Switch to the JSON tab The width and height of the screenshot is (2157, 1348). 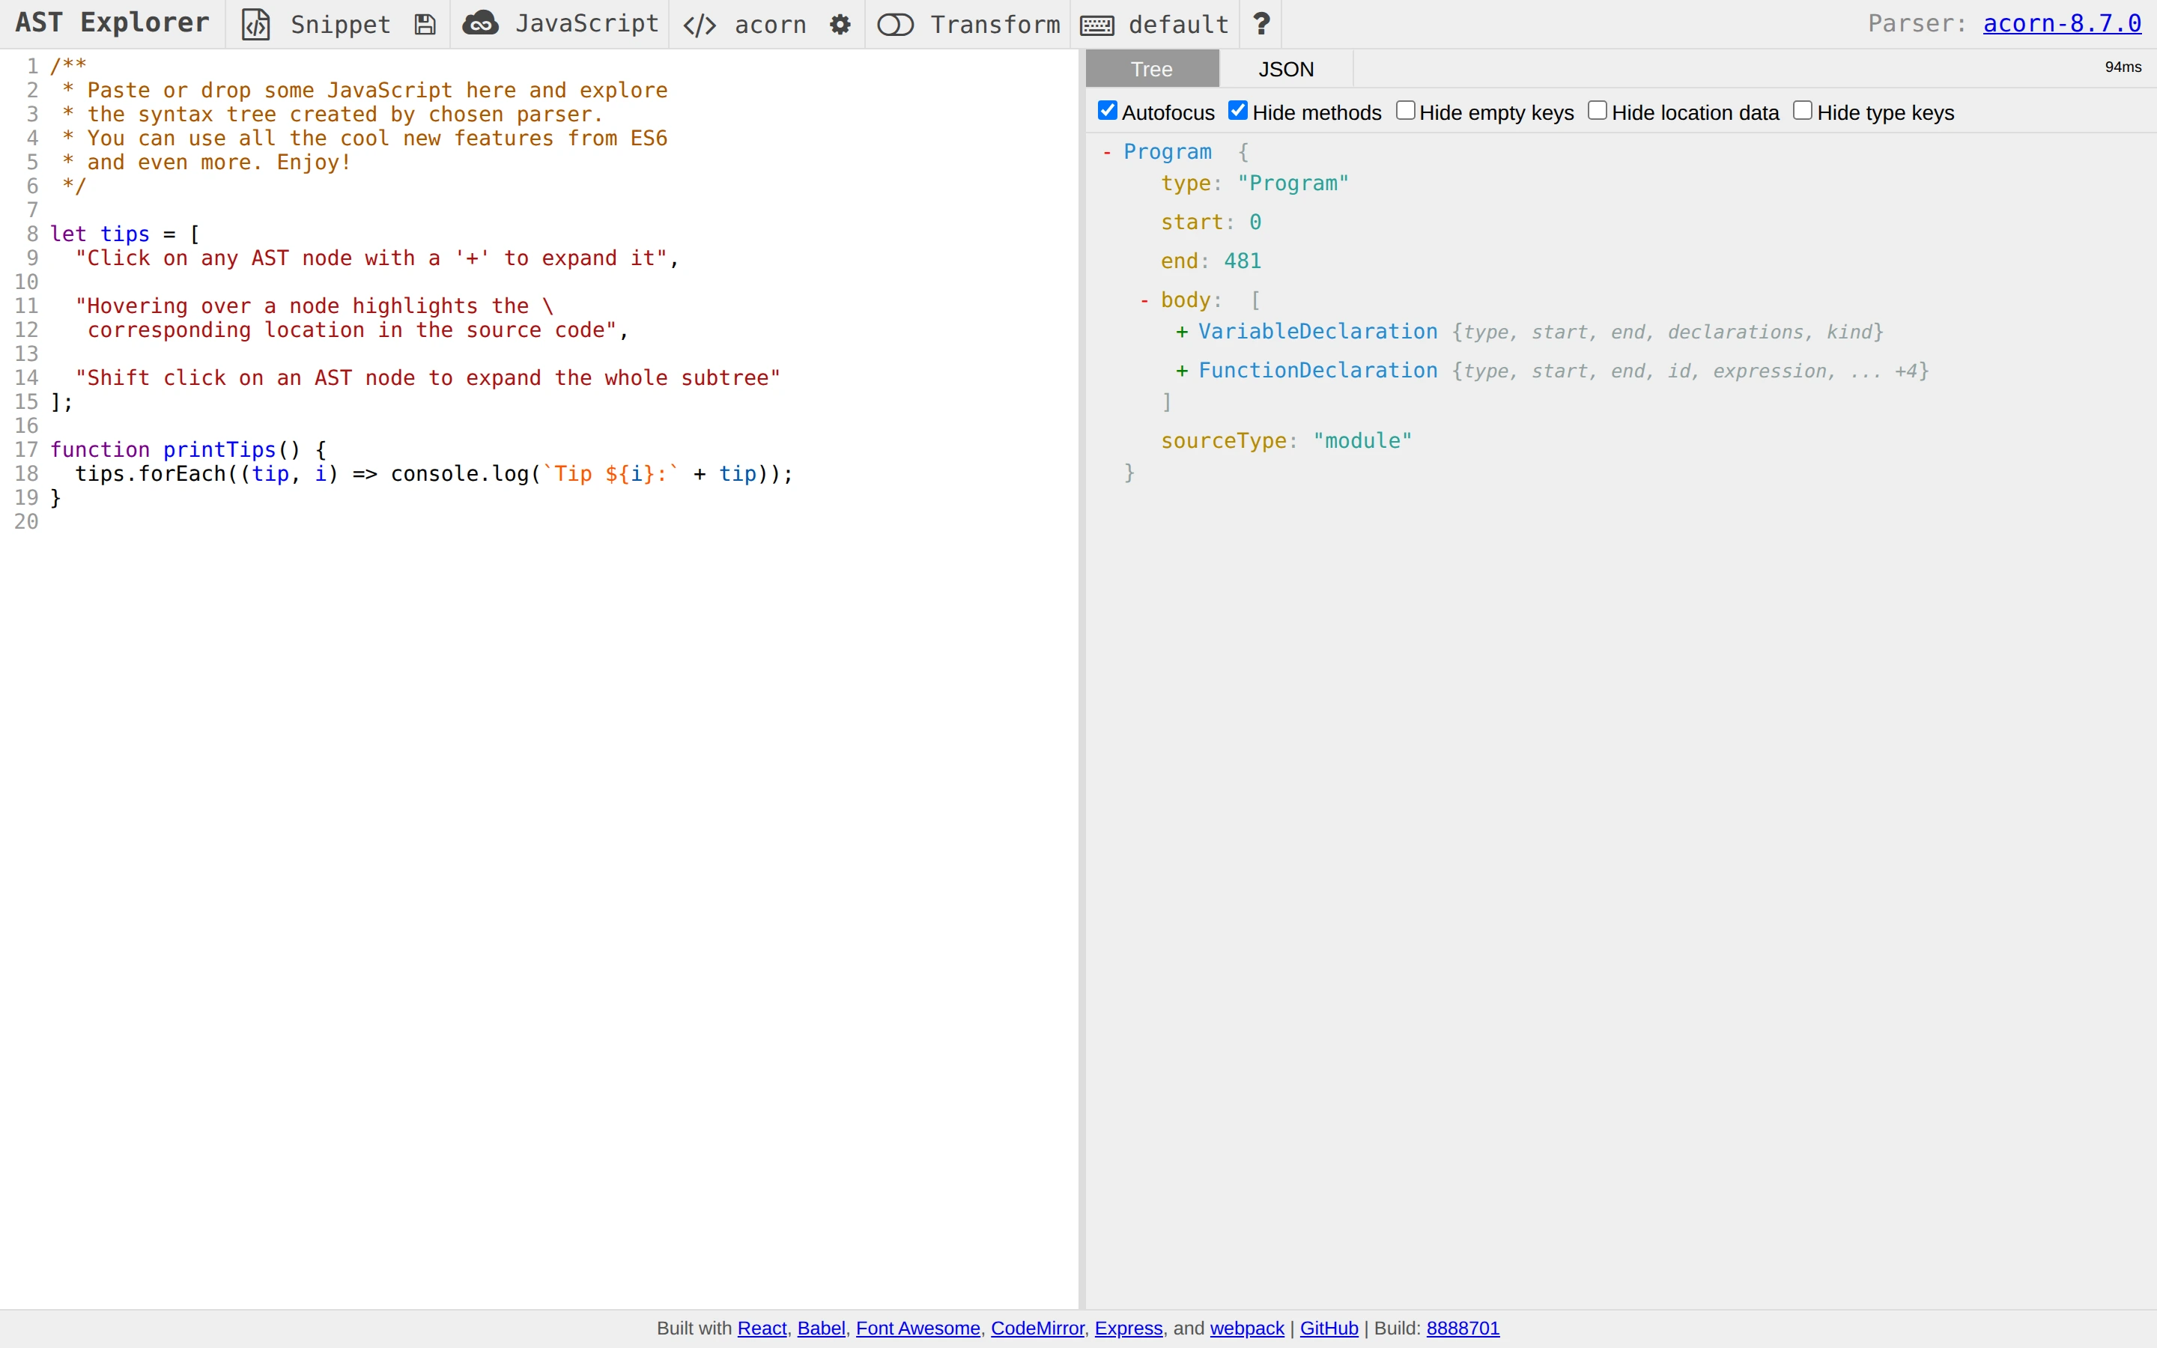click(x=1286, y=69)
